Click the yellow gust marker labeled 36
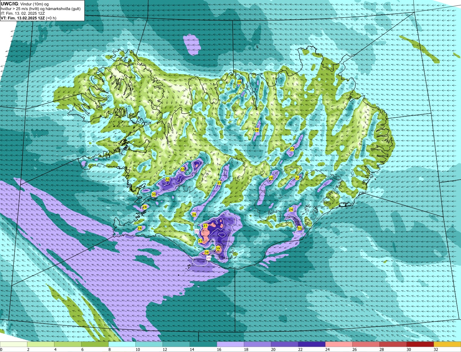This screenshot has width=461, height=352. [207, 253]
